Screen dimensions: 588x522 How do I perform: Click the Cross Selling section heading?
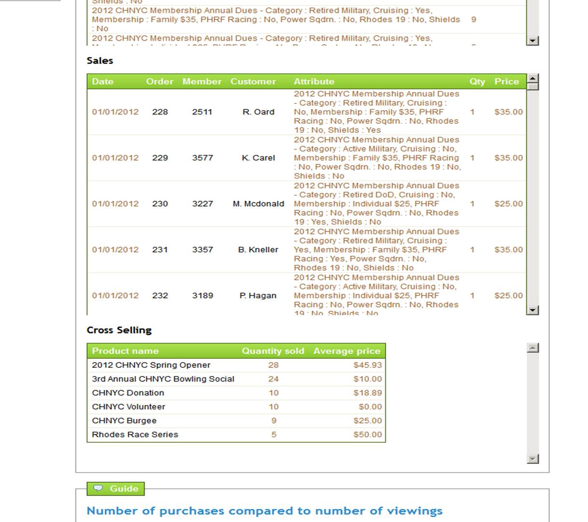(x=119, y=330)
